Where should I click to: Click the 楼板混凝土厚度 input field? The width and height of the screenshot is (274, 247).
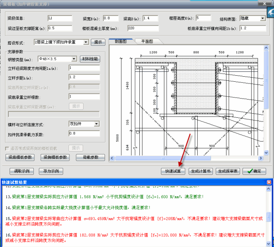click(143, 28)
